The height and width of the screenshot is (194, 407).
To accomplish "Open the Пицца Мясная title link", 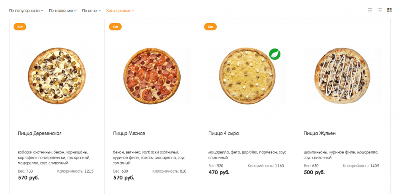I will tap(129, 133).
